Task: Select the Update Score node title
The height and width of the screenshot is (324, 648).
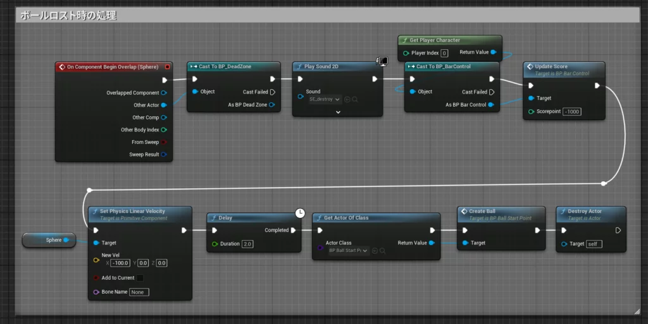Action: (551, 66)
